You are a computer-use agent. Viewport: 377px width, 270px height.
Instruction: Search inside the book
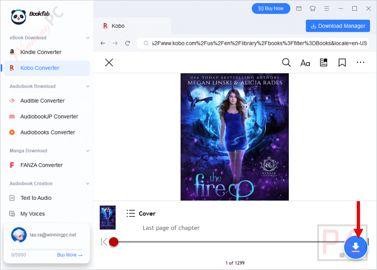click(x=286, y=63)
